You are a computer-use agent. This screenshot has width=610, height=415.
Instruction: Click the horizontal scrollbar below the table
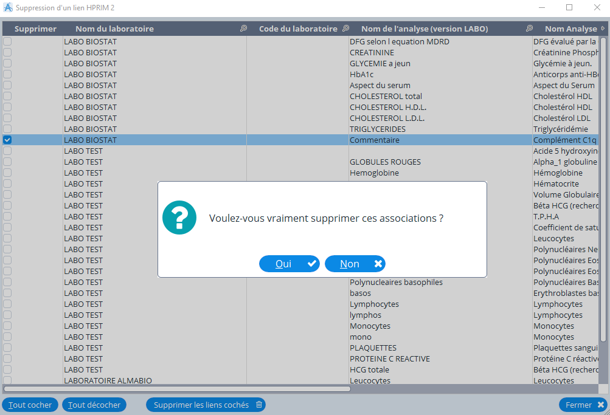[177, 389]
